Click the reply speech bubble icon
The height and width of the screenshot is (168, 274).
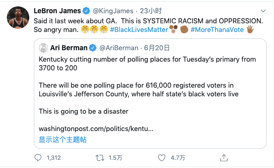tap(38, 157)
